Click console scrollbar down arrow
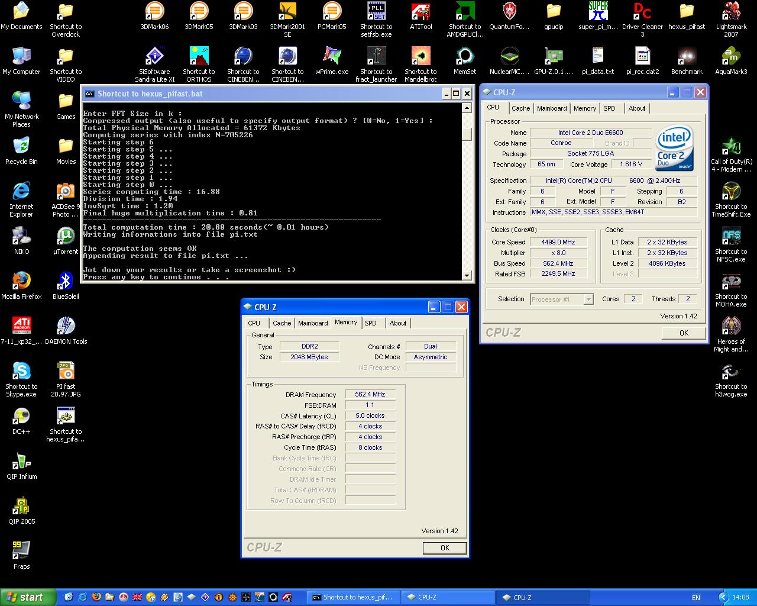The height and width of the screenshot is (606, 757). click(x=467, y=275)
